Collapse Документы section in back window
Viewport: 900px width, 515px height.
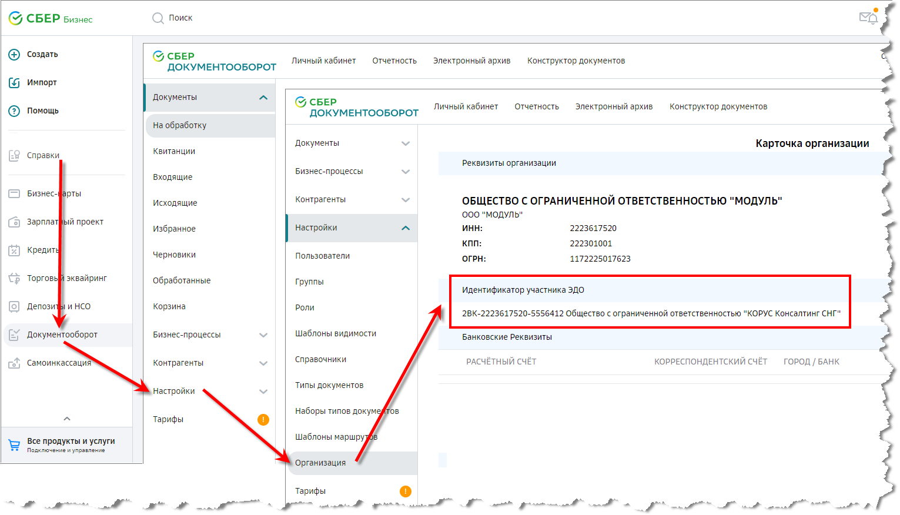click(263, 98)
